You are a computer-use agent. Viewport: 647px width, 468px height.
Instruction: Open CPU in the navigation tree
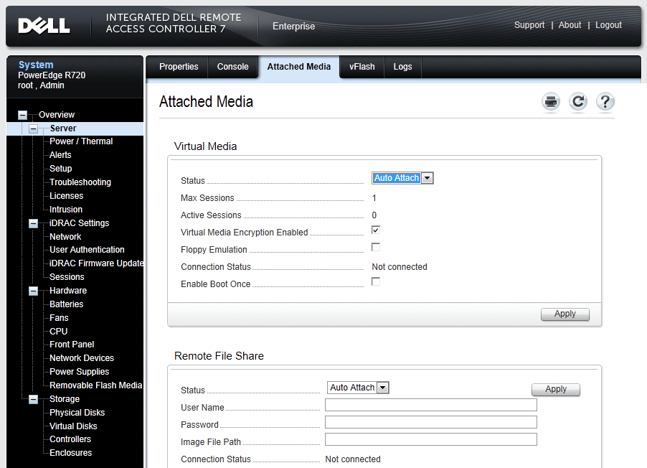pos(59,332)
